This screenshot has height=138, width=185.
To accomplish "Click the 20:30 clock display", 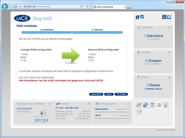I will pos(41,120).
